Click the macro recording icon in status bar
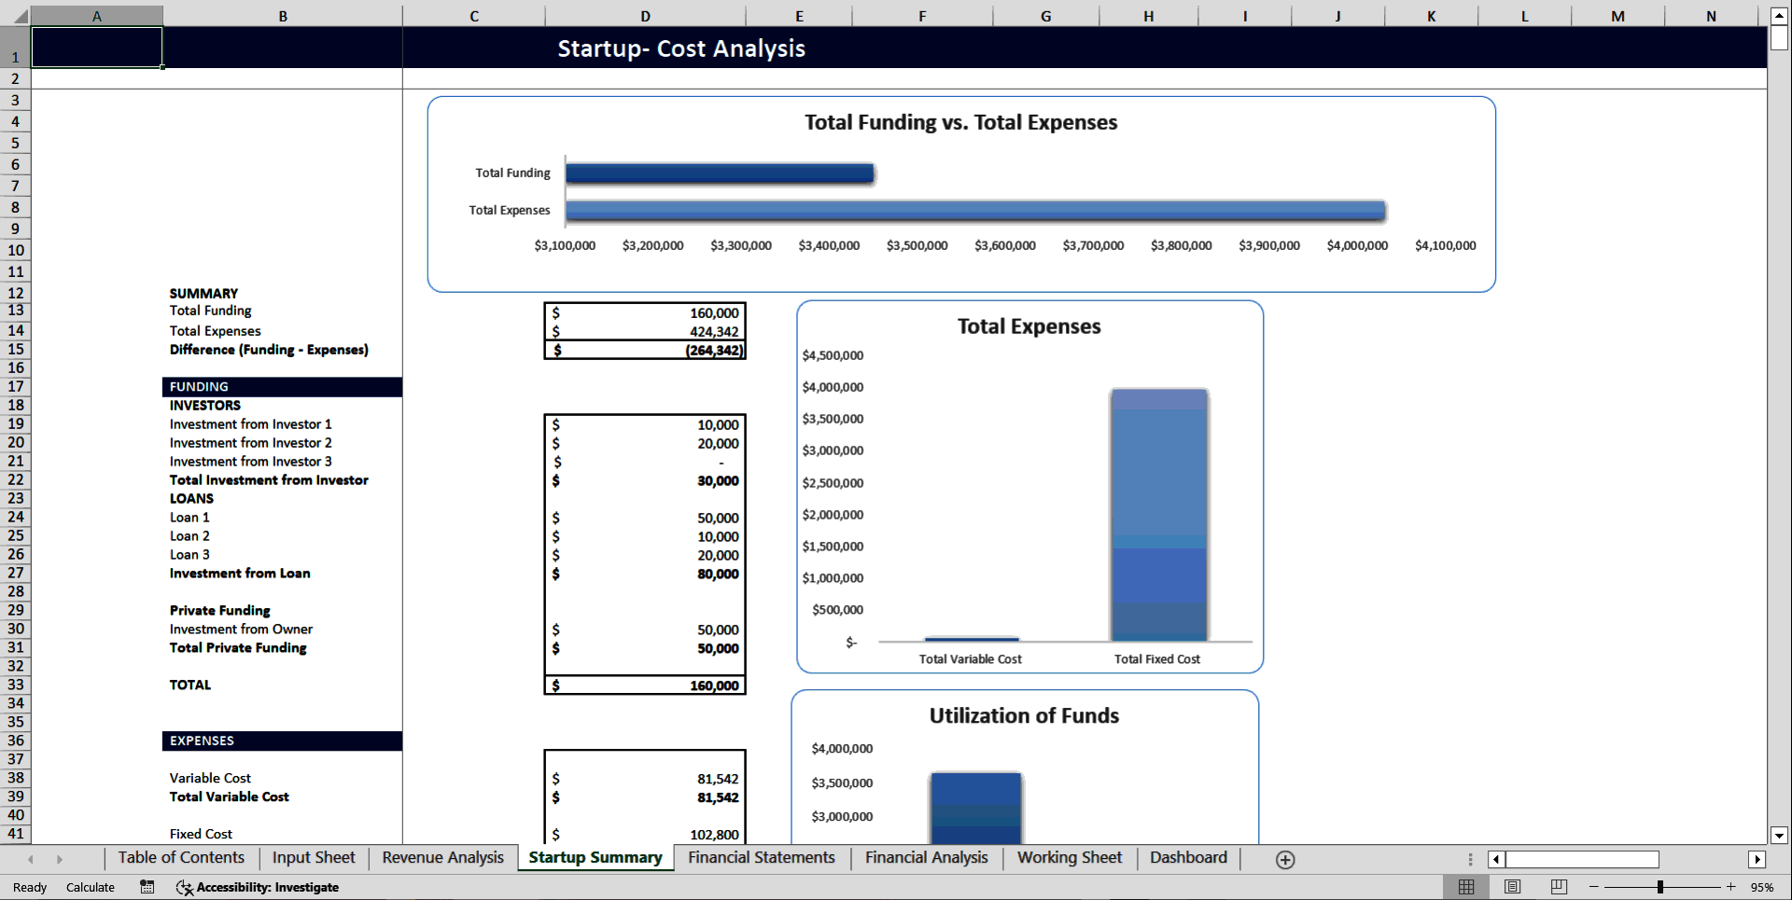This screenshot has height=900, width=1792. [x=147, y=887]
